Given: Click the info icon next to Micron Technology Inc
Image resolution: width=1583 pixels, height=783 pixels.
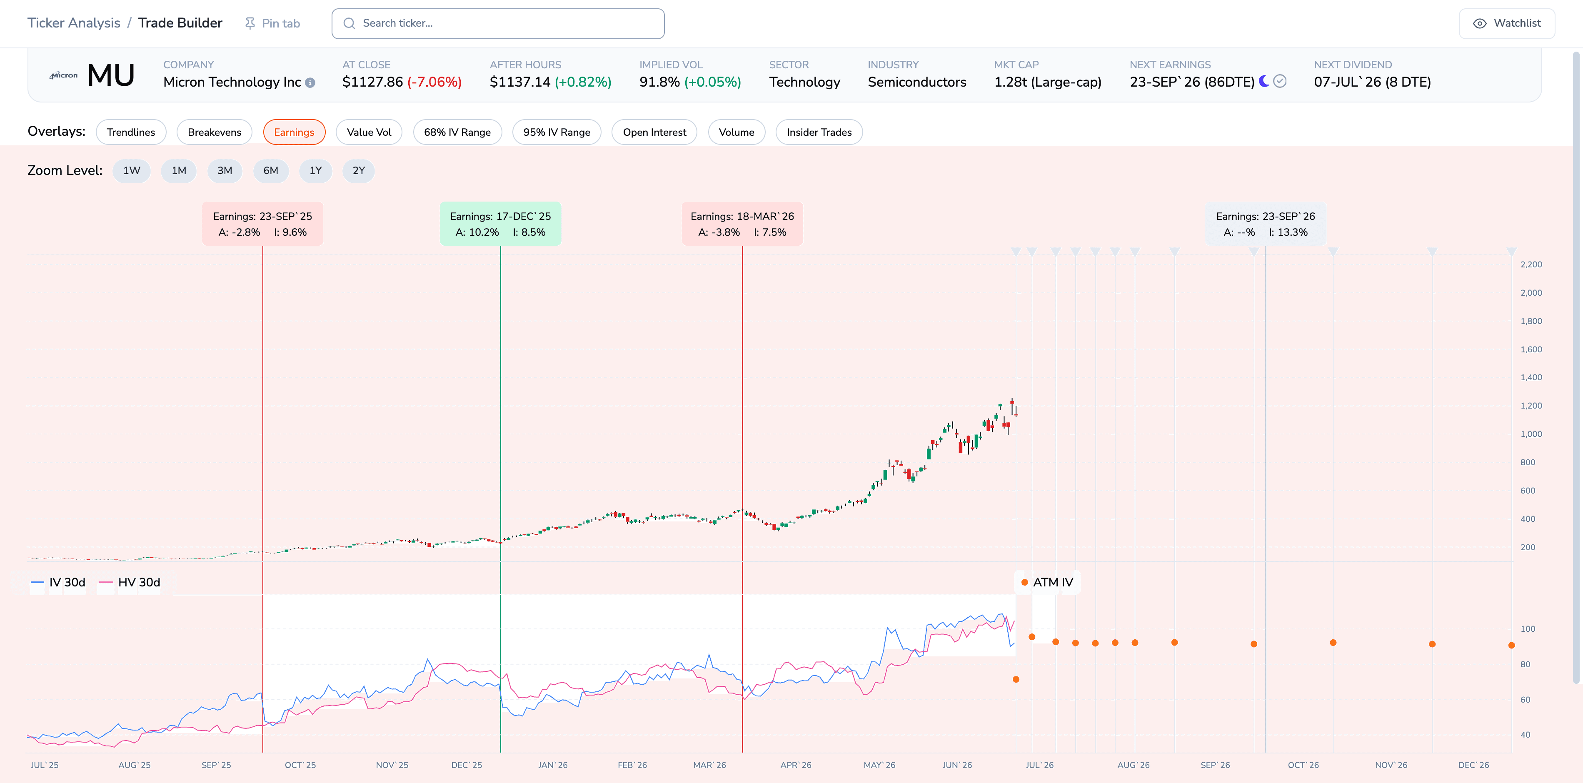Looking at the screenshot, I should pyautogui.click(x=310, y=82).
